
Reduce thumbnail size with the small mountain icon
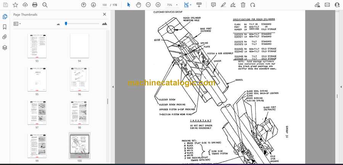[x=58, y=24]
